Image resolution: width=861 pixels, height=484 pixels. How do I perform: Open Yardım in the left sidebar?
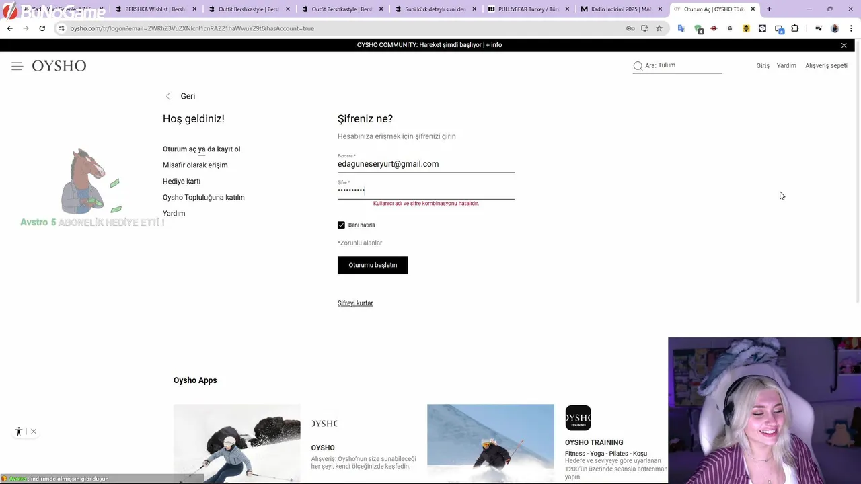point(174,214)
